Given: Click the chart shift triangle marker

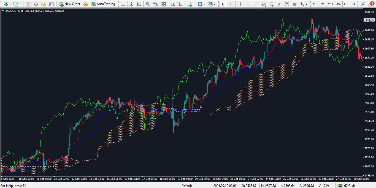Looking at the screenshot, I should coord(261,10).
